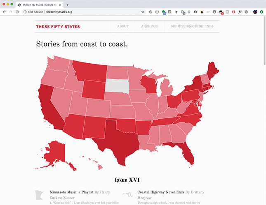Viewport: 266px width, 205px height.
Task: Select the gray South Dakota state
Action: click(117, 85)
